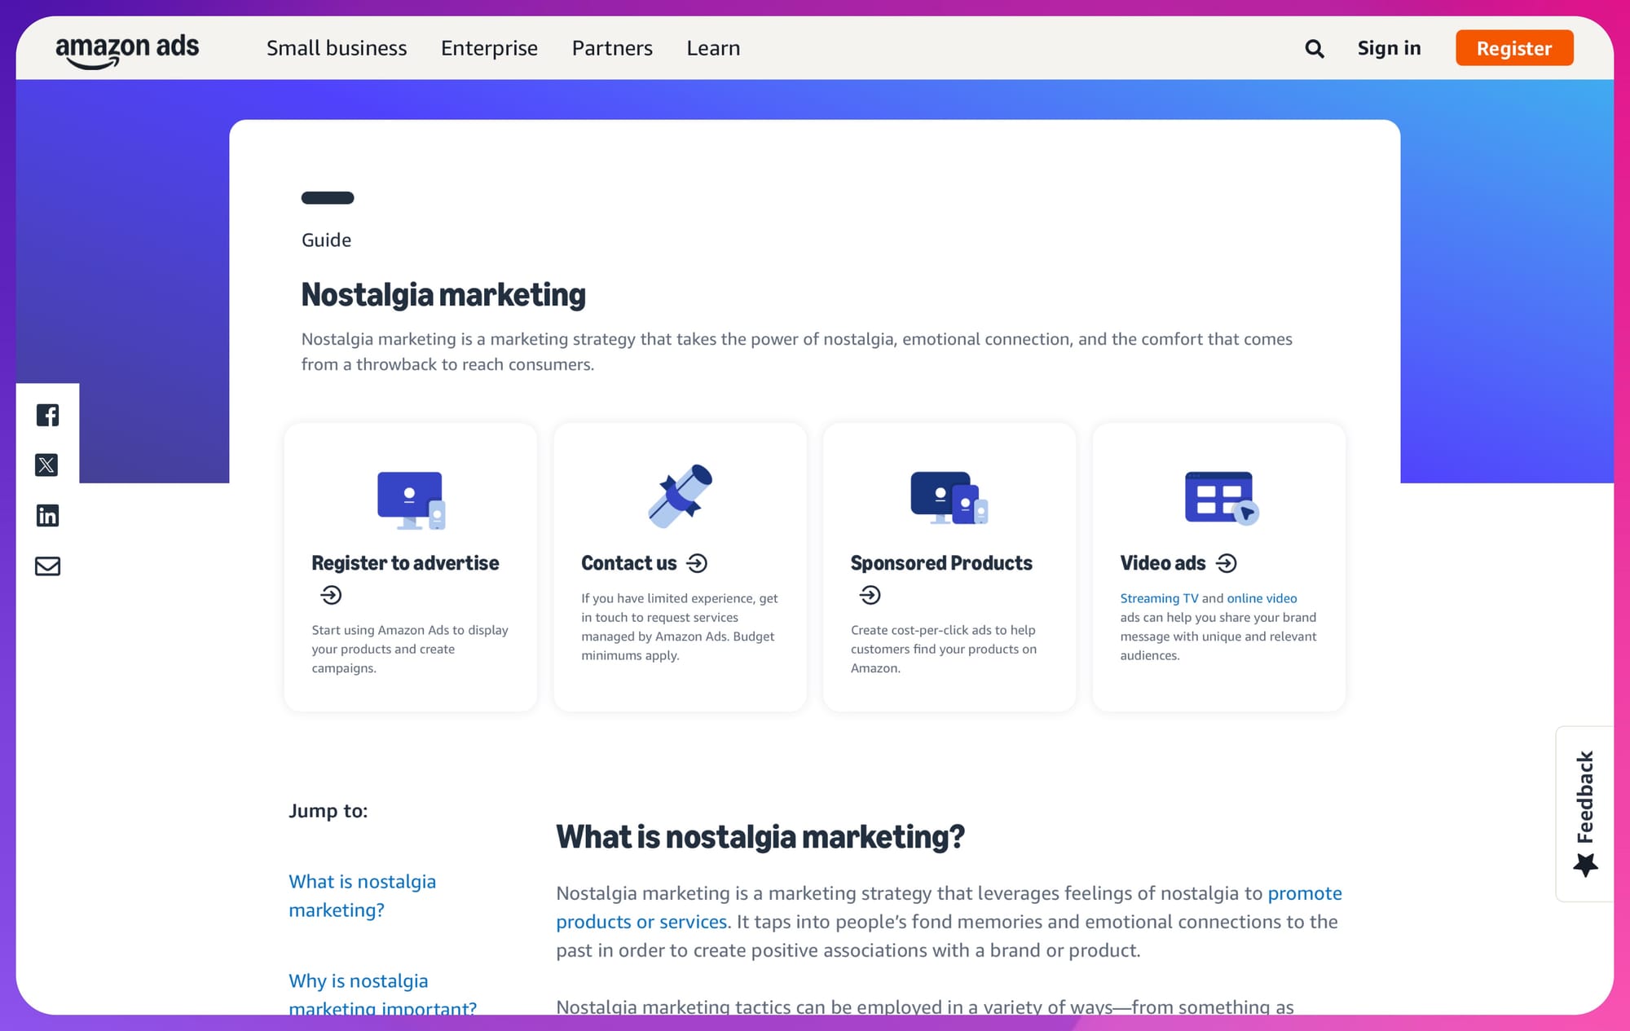
Task: Share the page on X
Action: [x=47, y=465]
